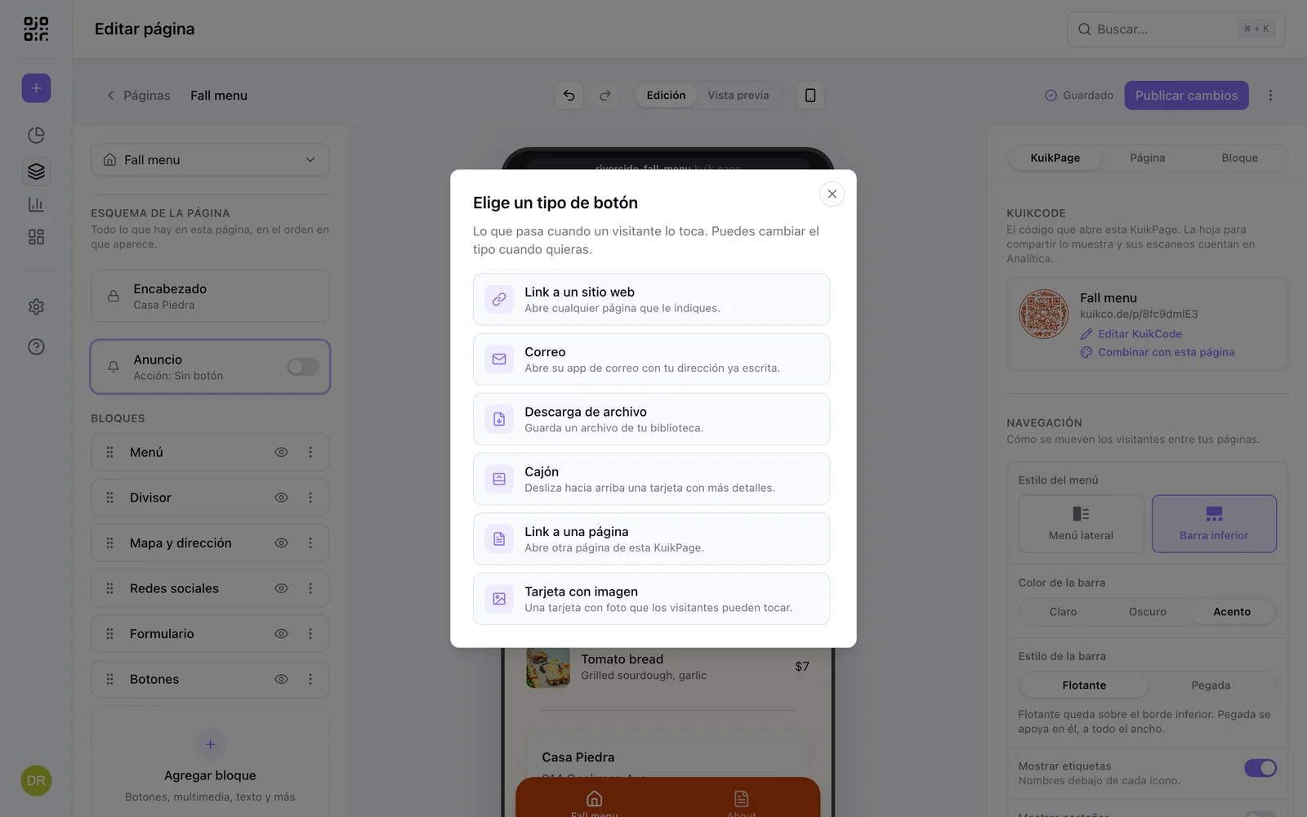The height and width of the screenshot is (817, 1307).
Task: Open the three-dot menu beside Publicar cambios
Action: coord(1270,96)
